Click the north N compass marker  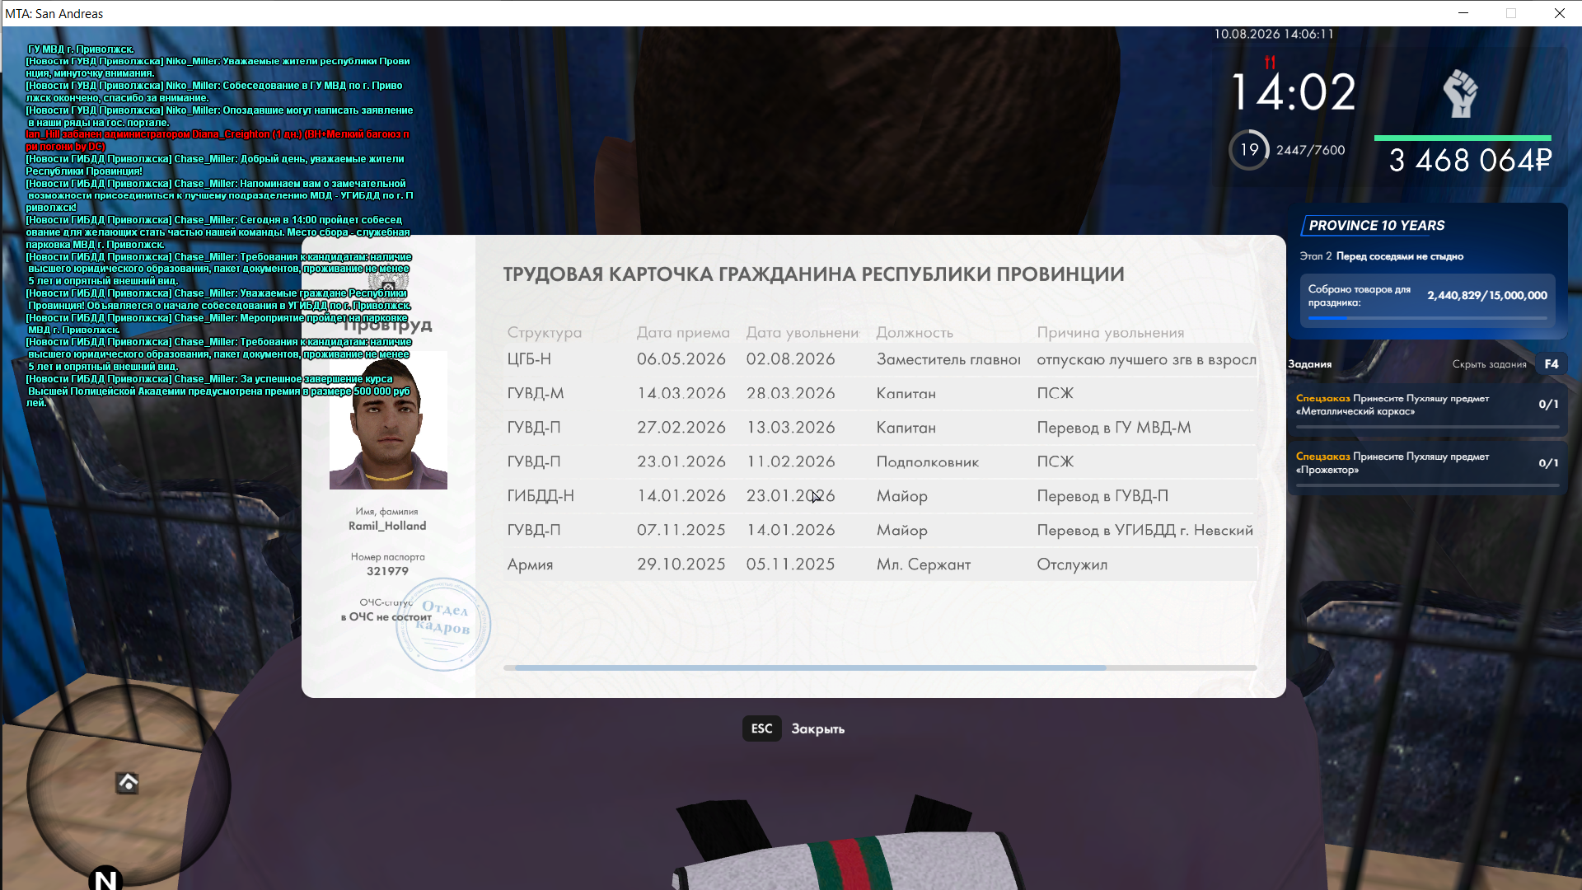pyautogui.click(x=105, y=878)
